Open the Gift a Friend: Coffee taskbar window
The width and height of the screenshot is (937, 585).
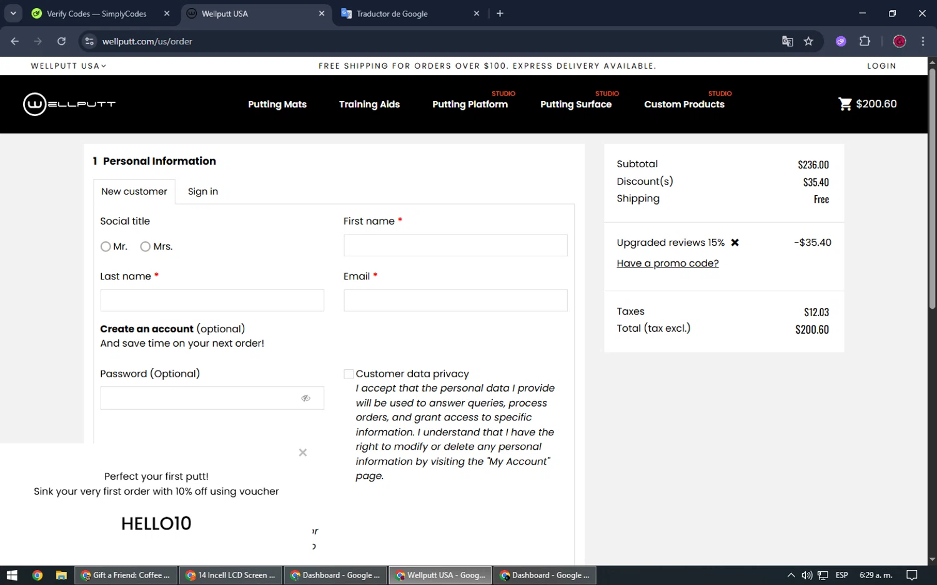click(126, 575)
